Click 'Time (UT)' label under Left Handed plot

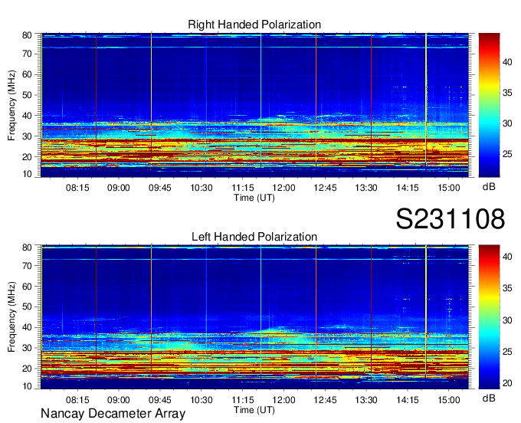pyautogui.click(x=254, y=410)
